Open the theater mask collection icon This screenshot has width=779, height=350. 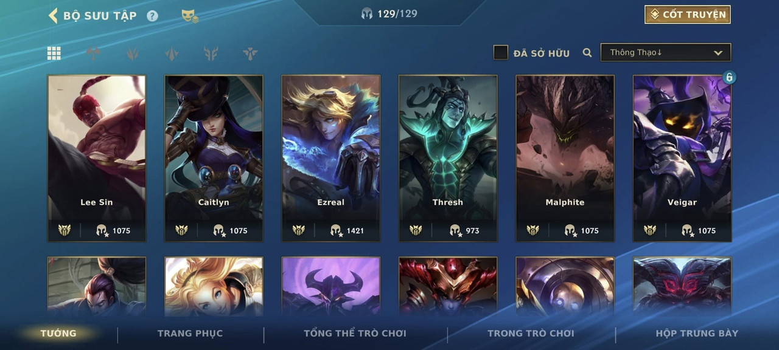pyautogui.click(x=190, y=16)
